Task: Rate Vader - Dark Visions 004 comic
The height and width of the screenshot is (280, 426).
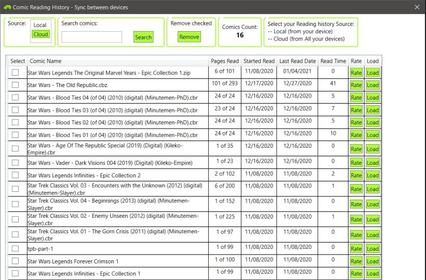Action: pyautogui.click(x=356, y=163)
